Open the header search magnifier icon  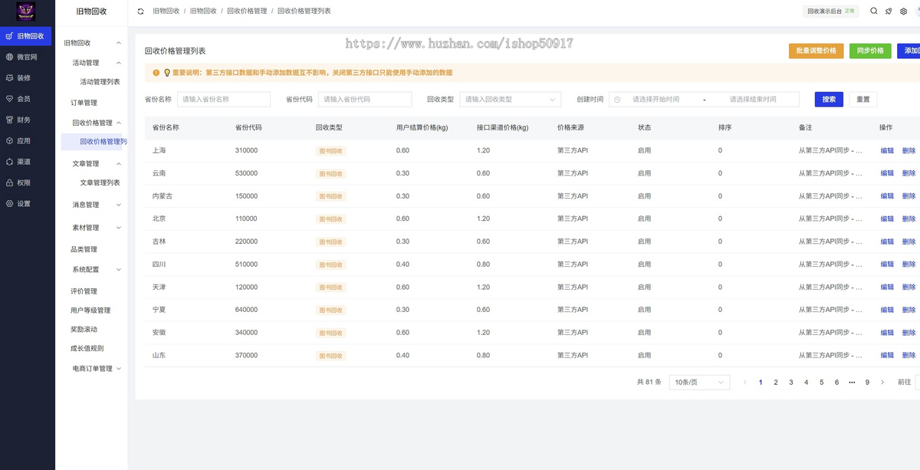pos(874,12)
